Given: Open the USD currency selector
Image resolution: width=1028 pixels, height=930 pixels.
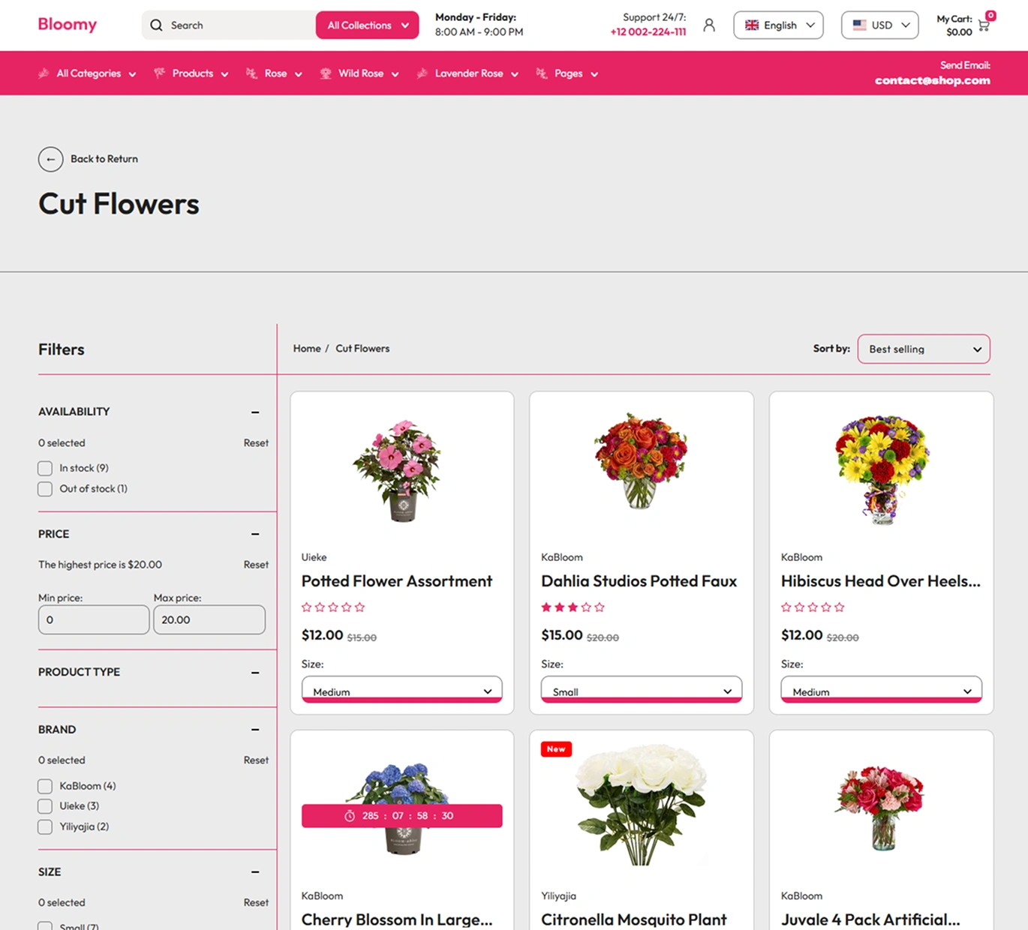Looking at the screenshot, I should click(x=880, y=25).
